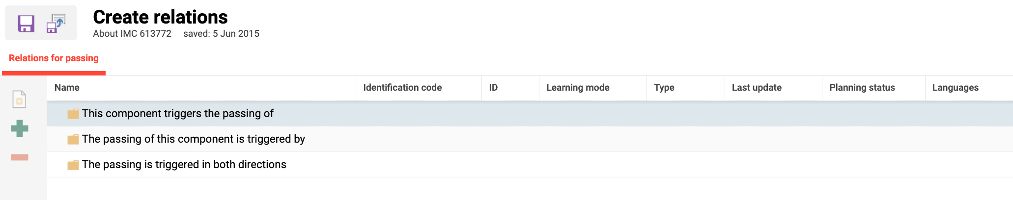
Task: Sort by Identification code column header
Action: click(x=402, y=88)
